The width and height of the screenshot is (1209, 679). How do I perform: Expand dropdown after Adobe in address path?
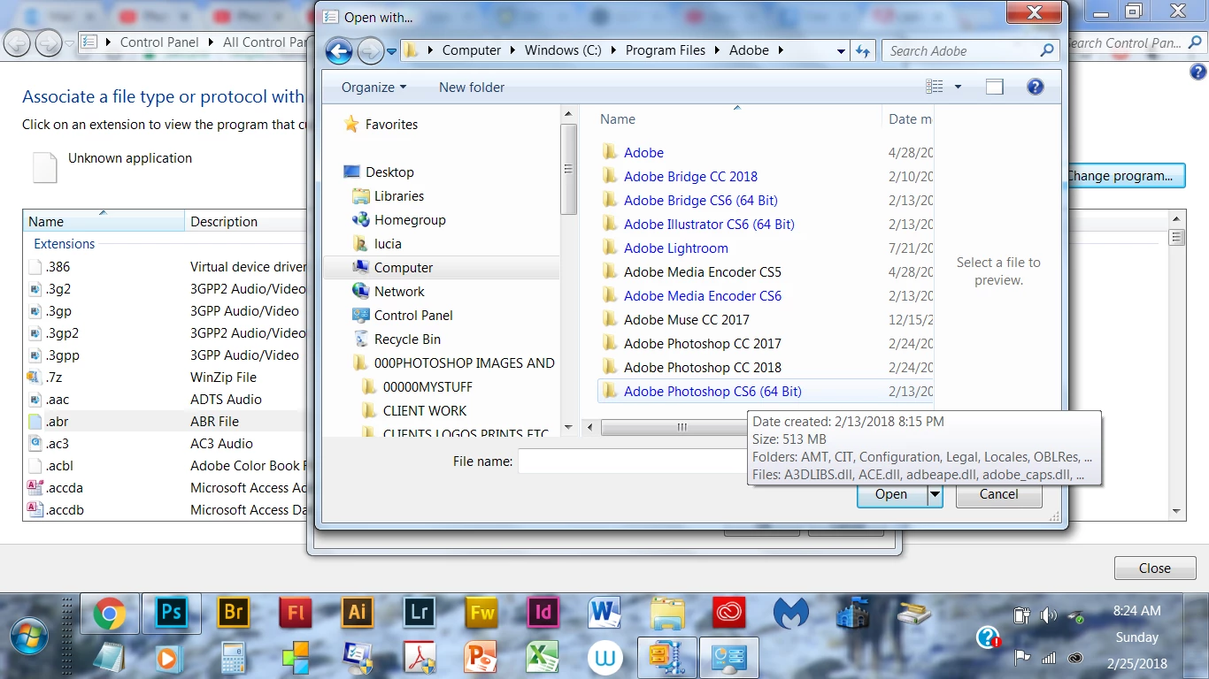(x=781, y=50)
